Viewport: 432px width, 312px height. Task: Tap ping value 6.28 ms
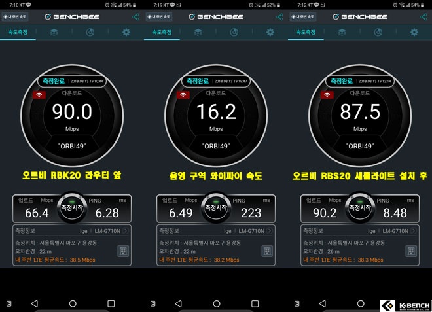click(107, 213)
